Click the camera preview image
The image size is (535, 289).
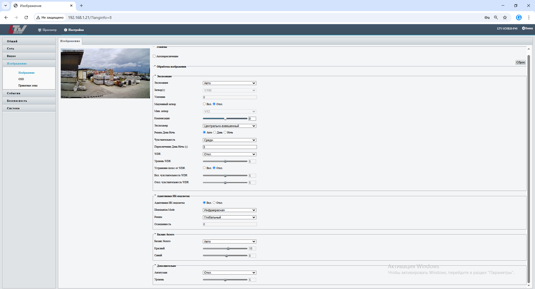click(x=105, y=73)
